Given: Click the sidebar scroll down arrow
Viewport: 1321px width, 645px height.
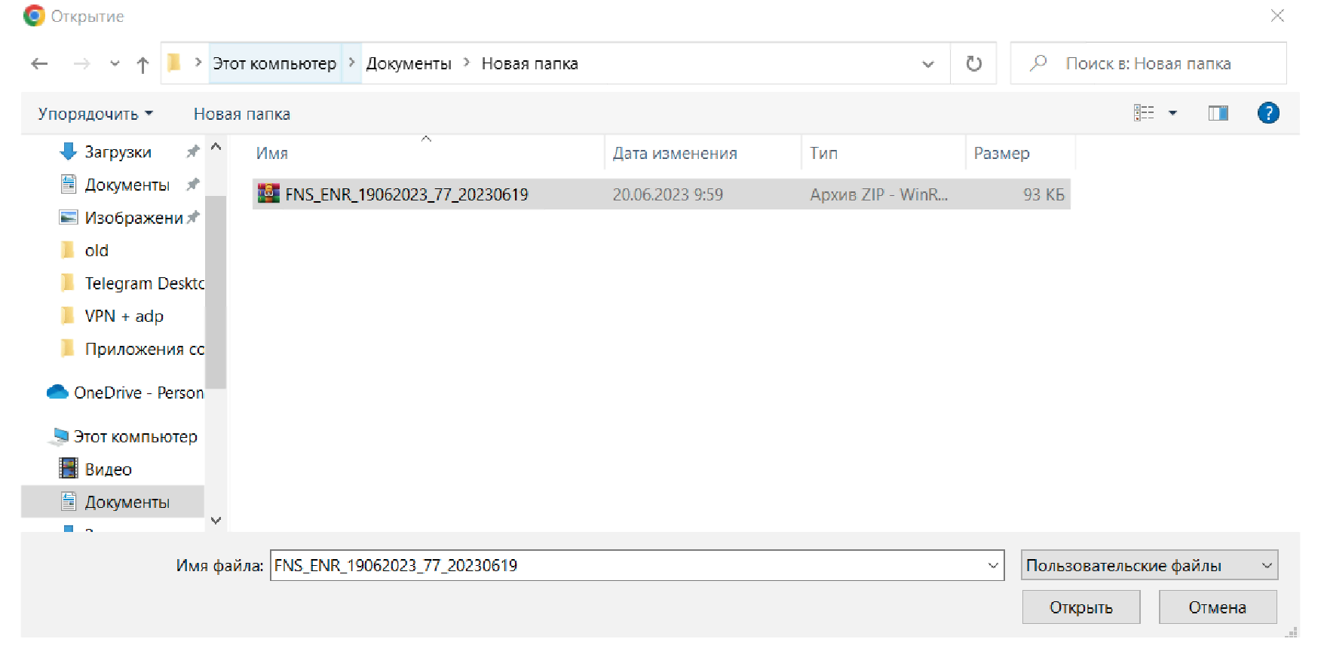Looking at the screenshot, I should (x=216, y=520).
